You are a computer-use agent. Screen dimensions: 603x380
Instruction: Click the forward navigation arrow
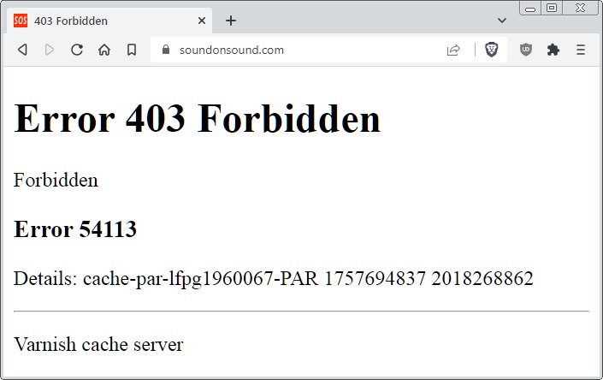click(50, 50)
